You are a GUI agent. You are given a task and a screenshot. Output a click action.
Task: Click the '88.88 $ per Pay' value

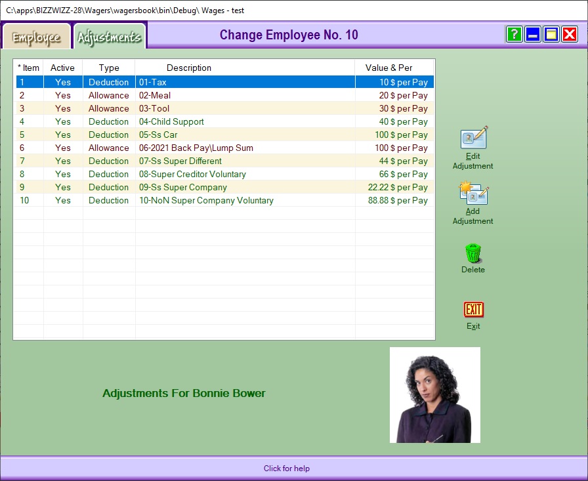click(x=398, y=200)
